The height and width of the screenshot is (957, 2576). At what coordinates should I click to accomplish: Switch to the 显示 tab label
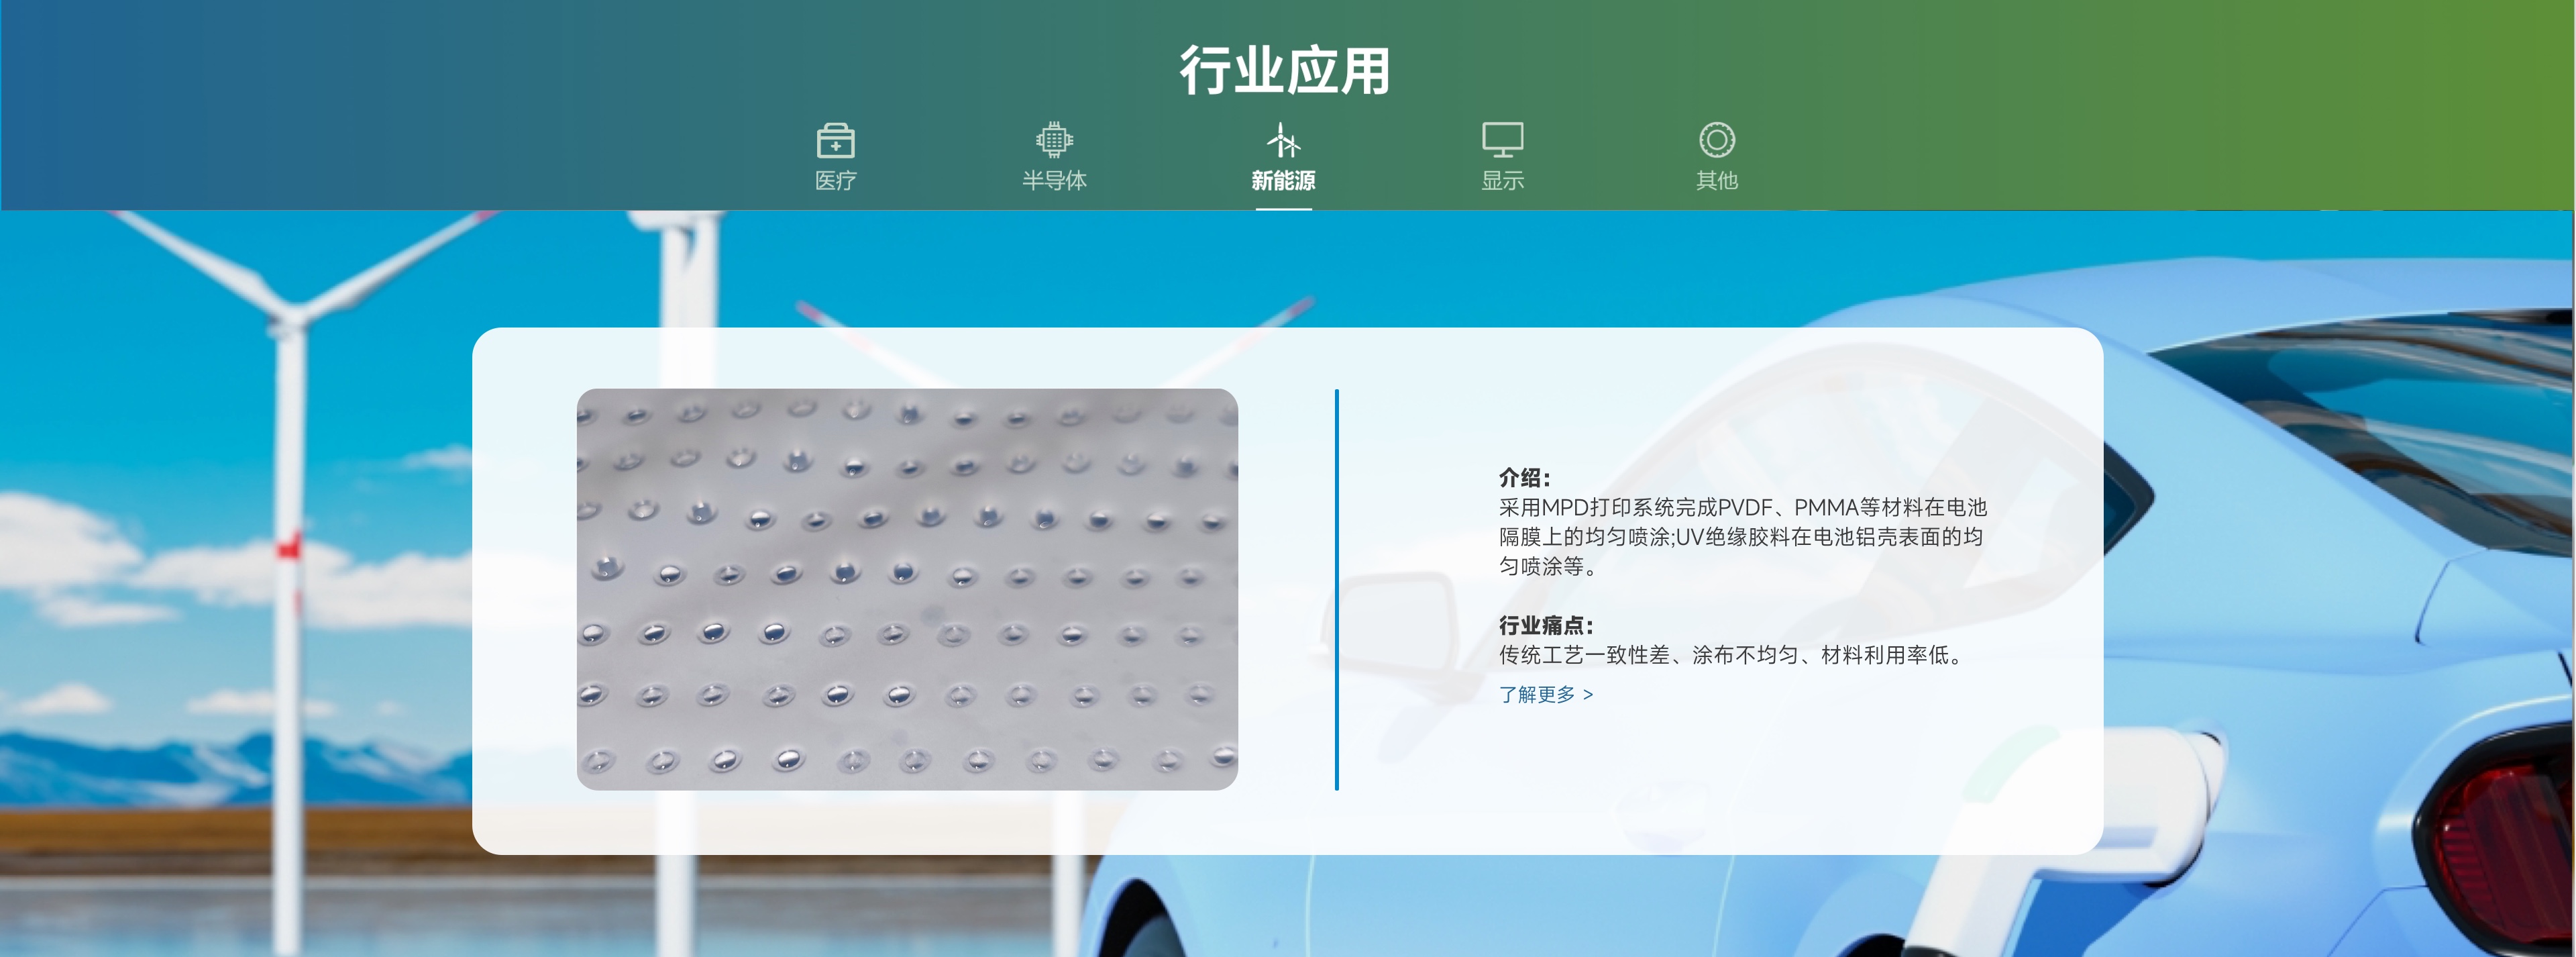point(1502,181)
